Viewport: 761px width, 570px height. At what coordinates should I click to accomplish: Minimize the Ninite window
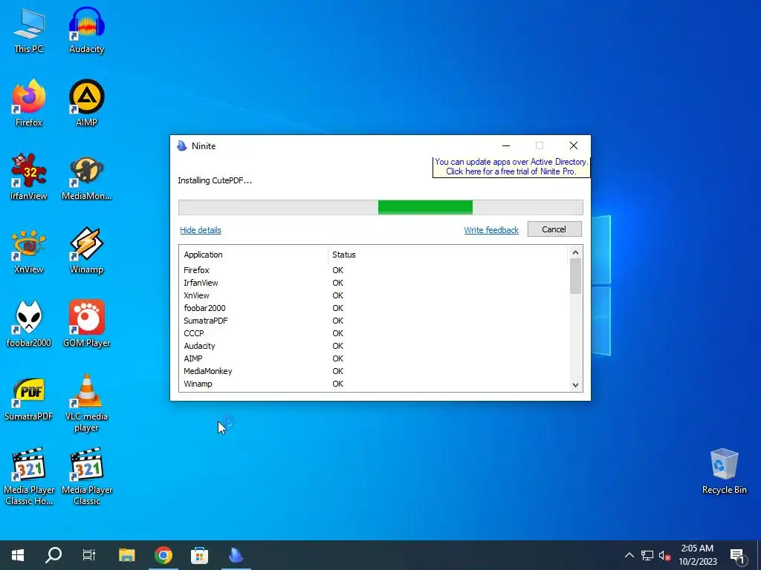[x=505, y=145]
